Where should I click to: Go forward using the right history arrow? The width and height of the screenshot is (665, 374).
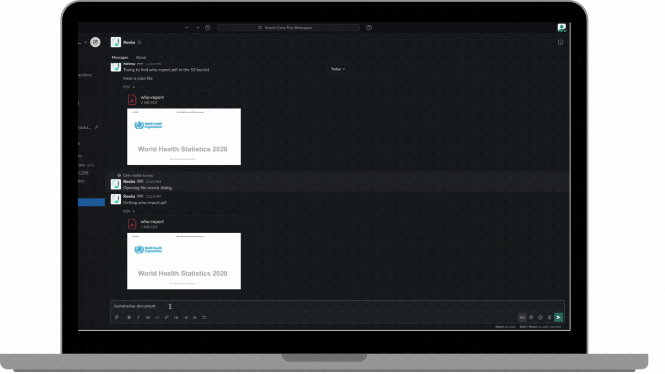click(197, 28)
